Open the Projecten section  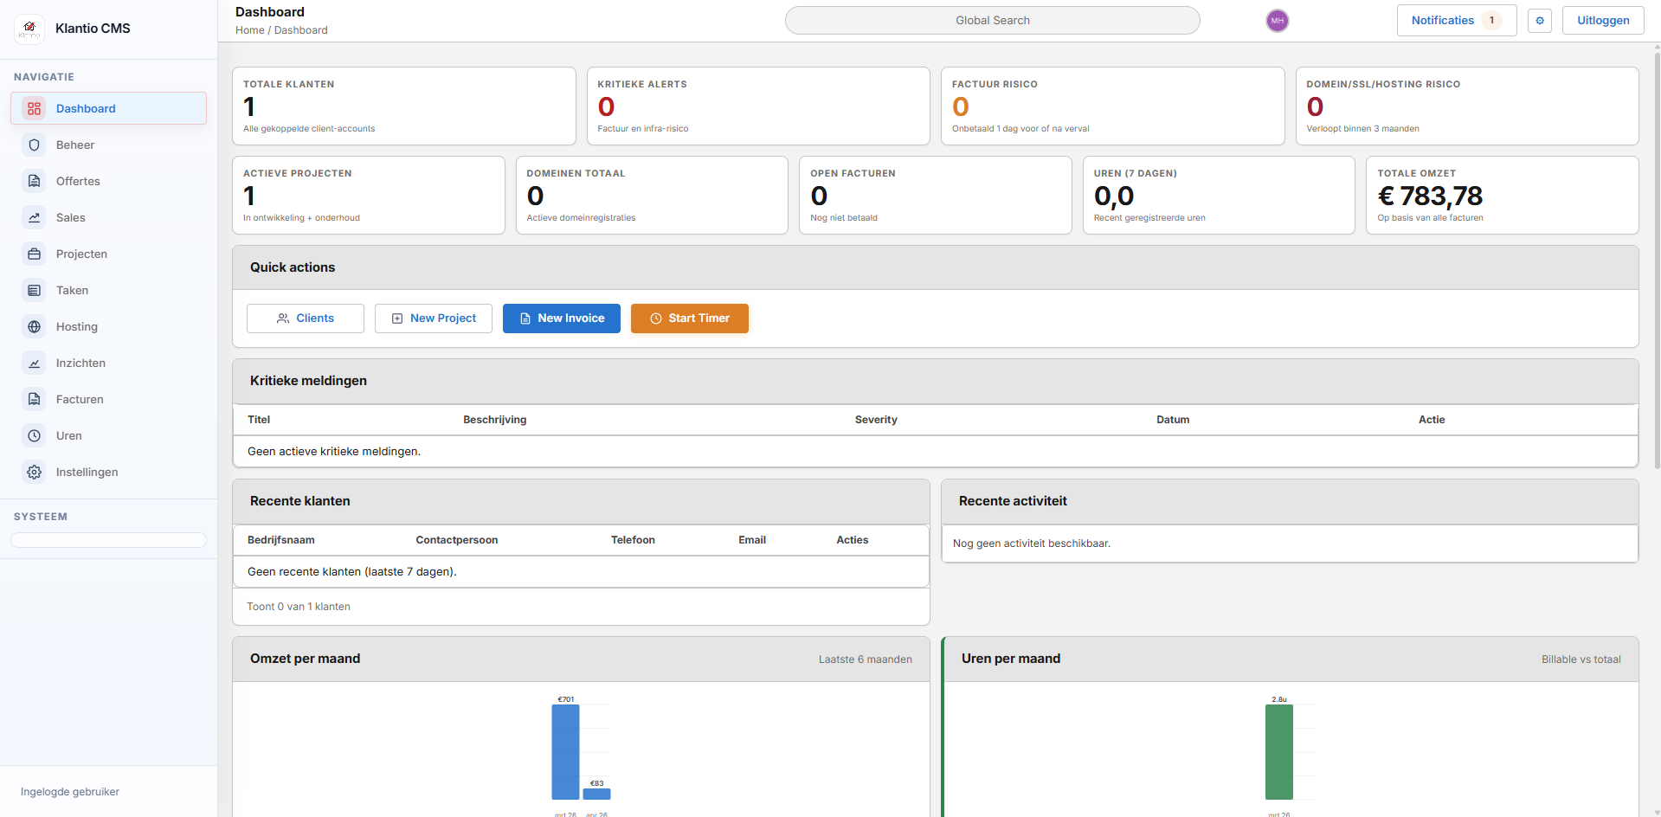tap(108, 254)
